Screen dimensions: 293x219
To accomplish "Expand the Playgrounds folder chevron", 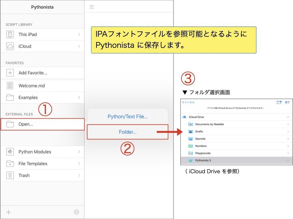I will tap(288, 153).
